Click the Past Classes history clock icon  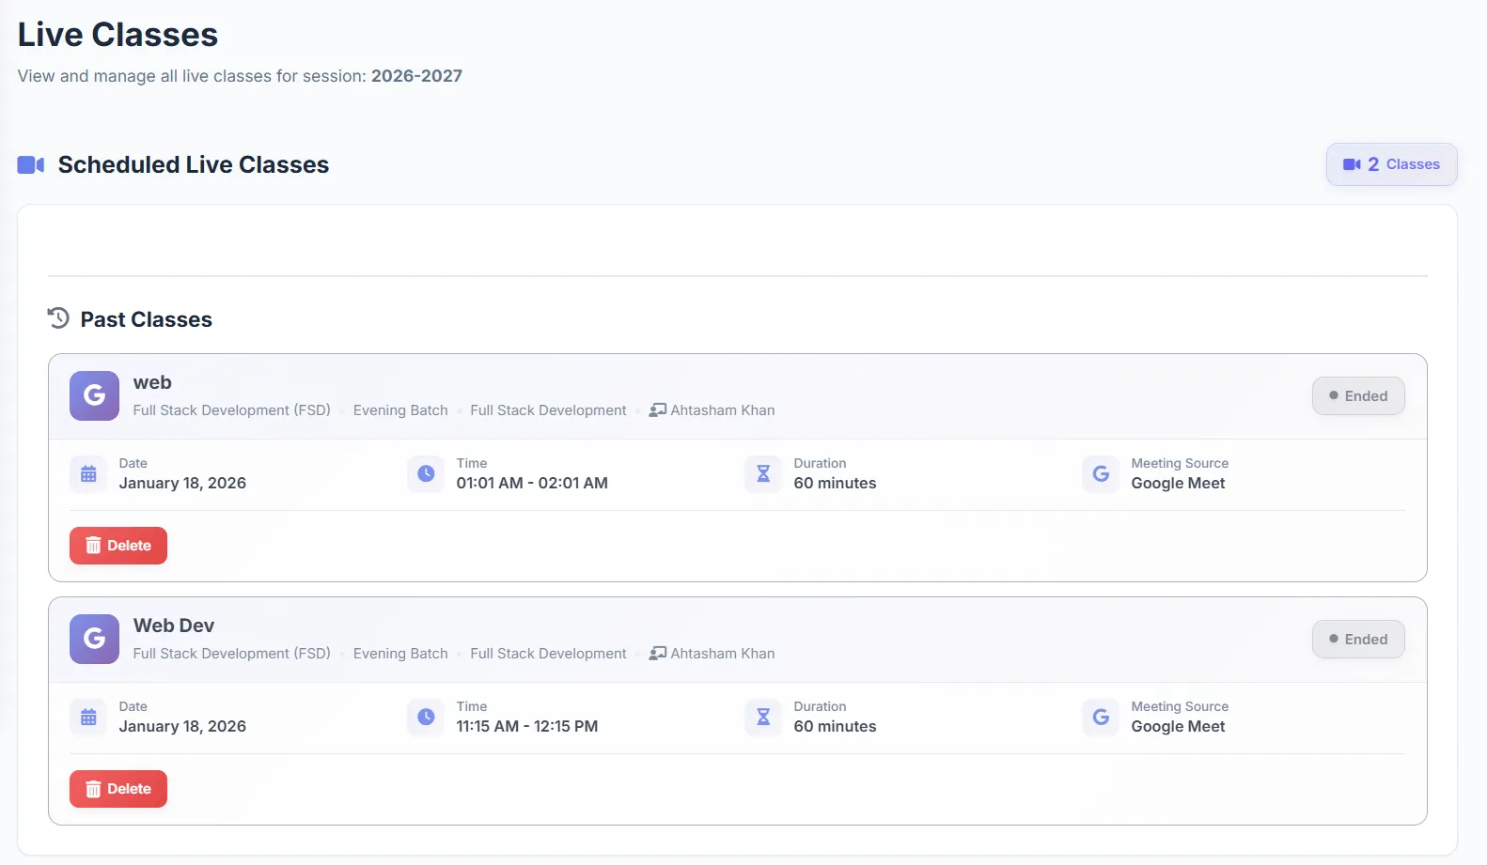(58, 318)
